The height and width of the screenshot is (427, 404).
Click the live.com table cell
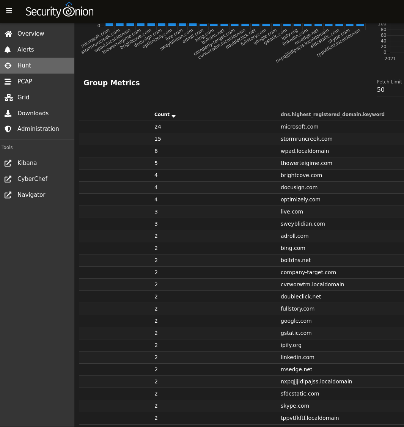[x=292, y=212]
